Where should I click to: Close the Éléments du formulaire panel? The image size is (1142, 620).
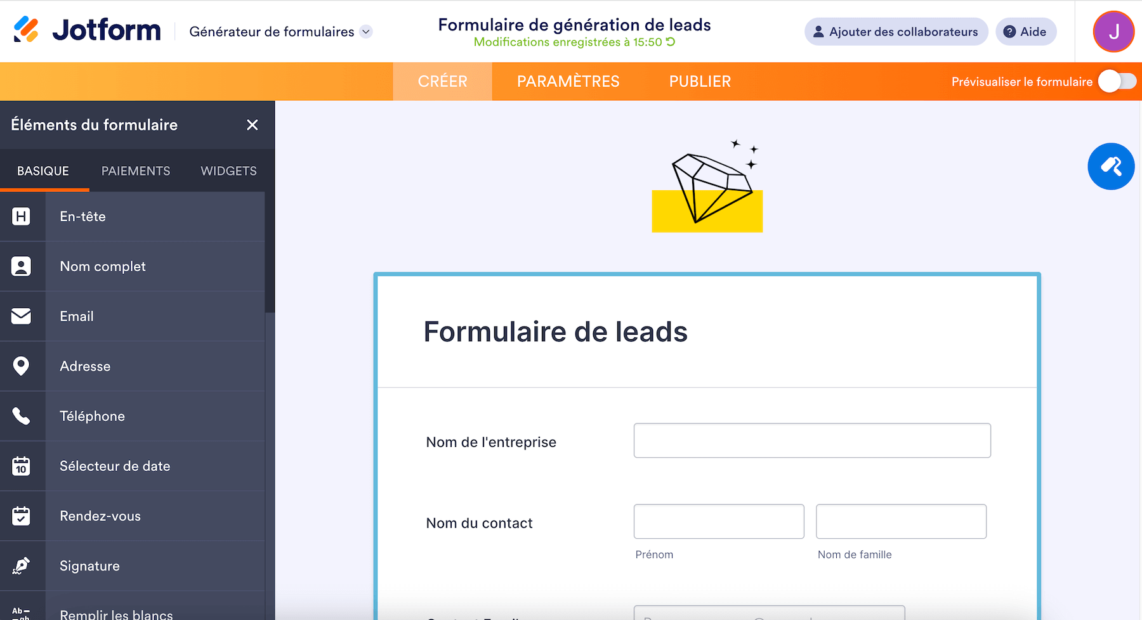coord(253,125)
